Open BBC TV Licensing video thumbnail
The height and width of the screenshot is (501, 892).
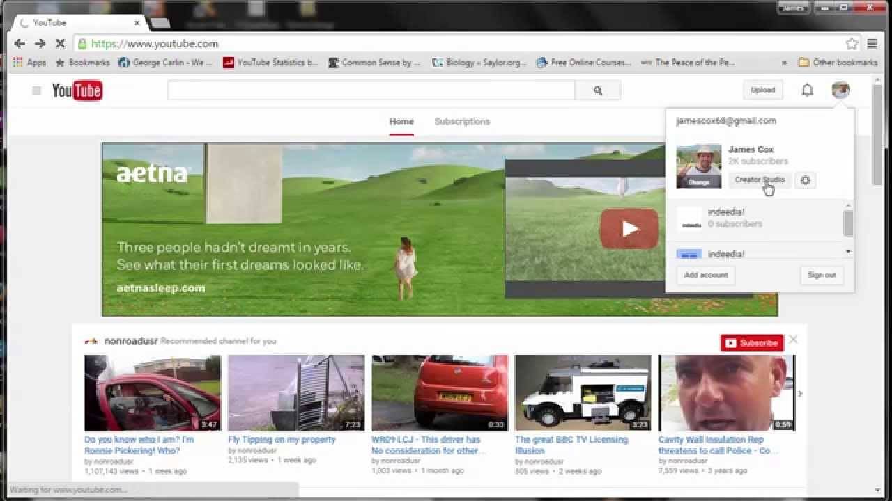583,393
